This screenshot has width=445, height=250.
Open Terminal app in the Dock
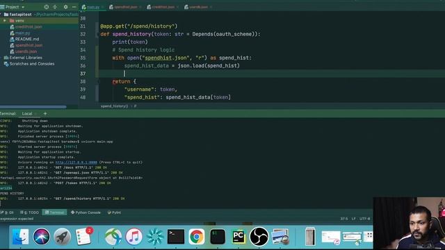click(176, 236)
